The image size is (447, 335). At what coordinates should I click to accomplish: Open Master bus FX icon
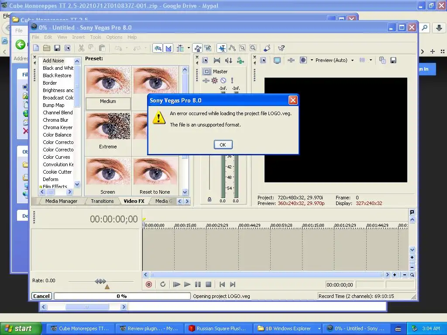pyautogui.click(x=206, y=81)
